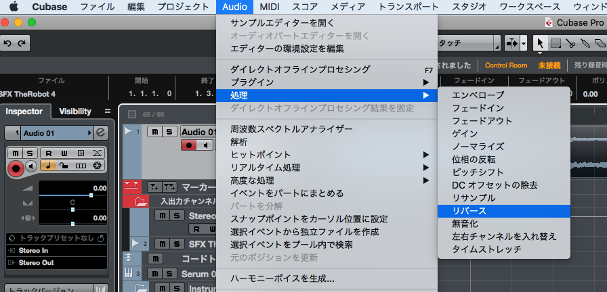Click the Edit Channel Settings e button

(101, 133)
